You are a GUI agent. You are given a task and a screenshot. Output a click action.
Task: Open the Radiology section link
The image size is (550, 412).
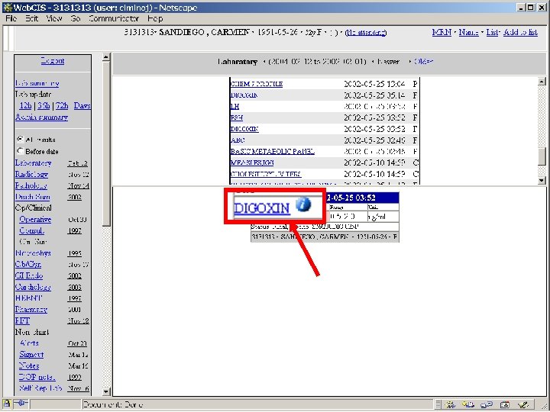tap(31, 175)
